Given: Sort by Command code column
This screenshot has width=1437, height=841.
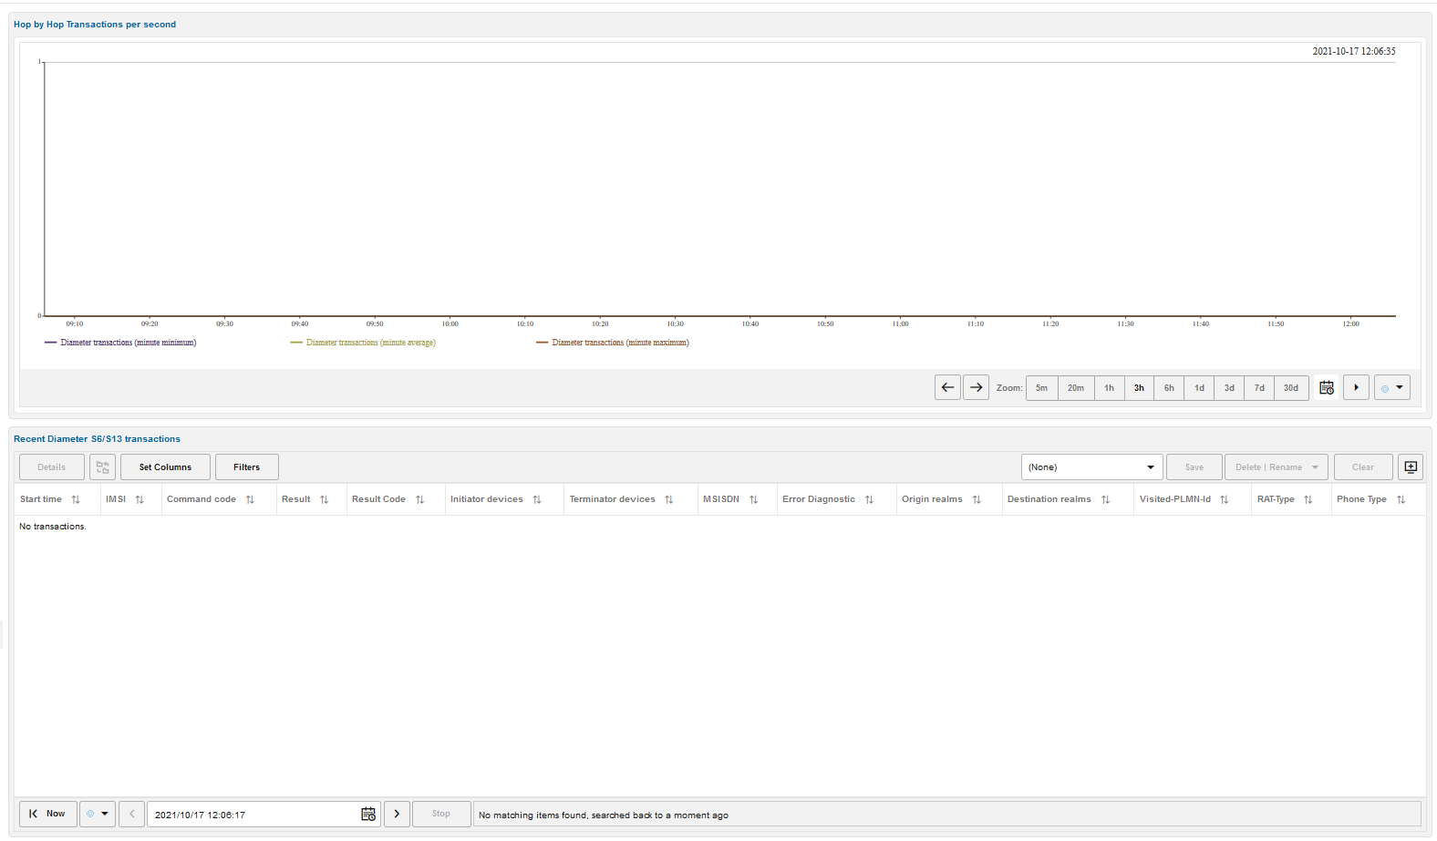Looking at the screenshot, I should [250, 499].
